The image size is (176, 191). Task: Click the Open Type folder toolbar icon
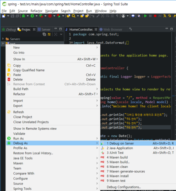[x=68, y=16]
